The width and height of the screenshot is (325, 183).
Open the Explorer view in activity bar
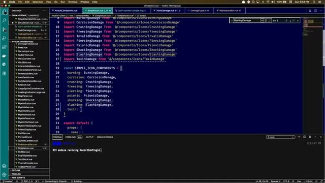(4, 12)
